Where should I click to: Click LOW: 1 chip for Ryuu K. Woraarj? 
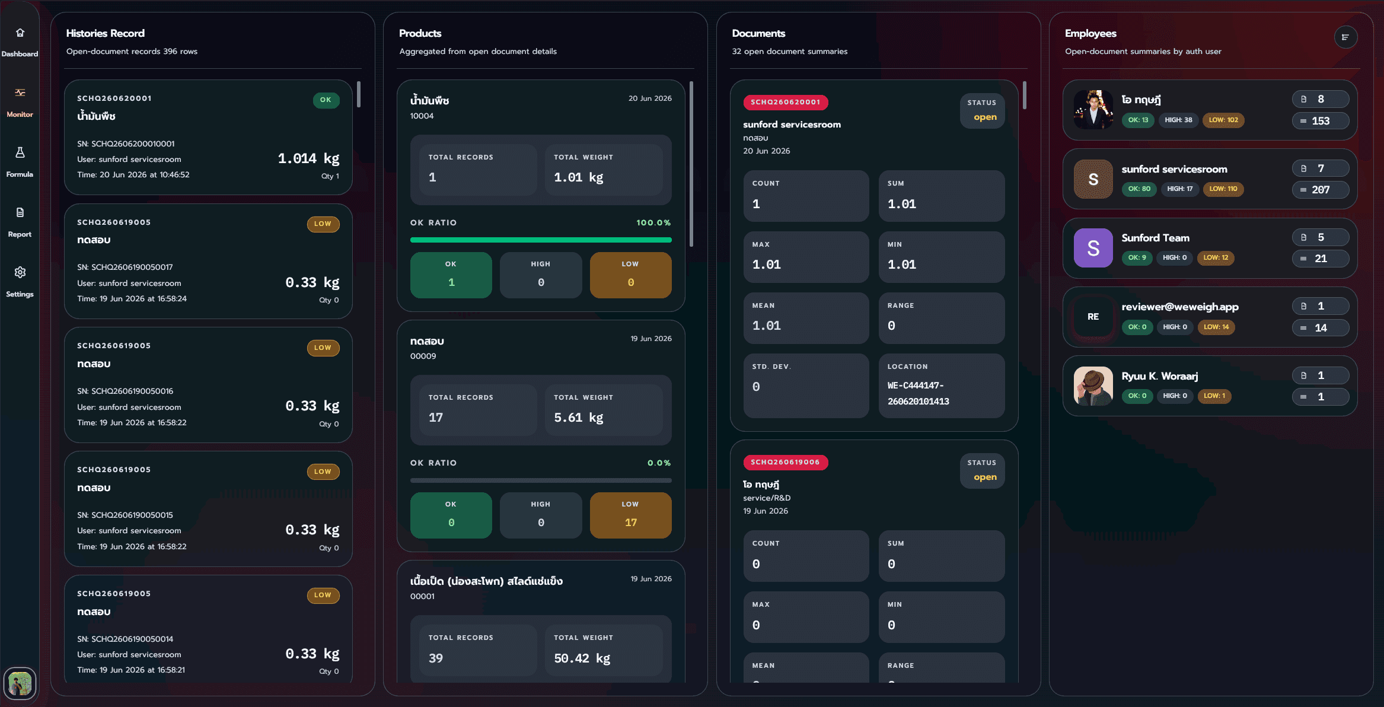(x=1214, y=396)
